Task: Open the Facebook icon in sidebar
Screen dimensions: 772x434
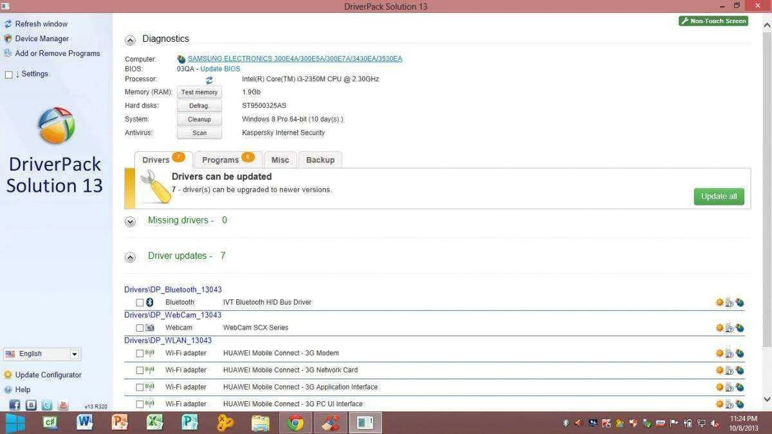Action: [x=14, y=405]
